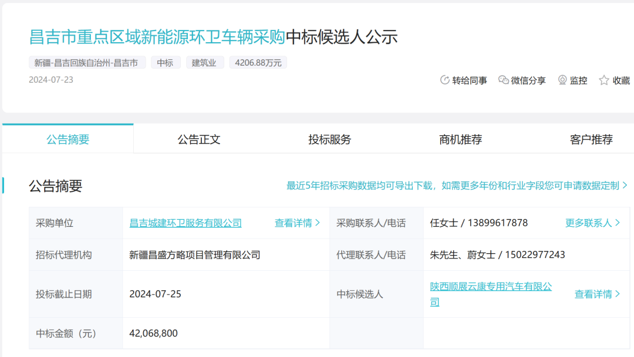Image resolution: width=634 pixels, height=357 pixels.
Task: Click the winning amount 42,068,800
Action: pyautogui.click(x=154, y=333)
